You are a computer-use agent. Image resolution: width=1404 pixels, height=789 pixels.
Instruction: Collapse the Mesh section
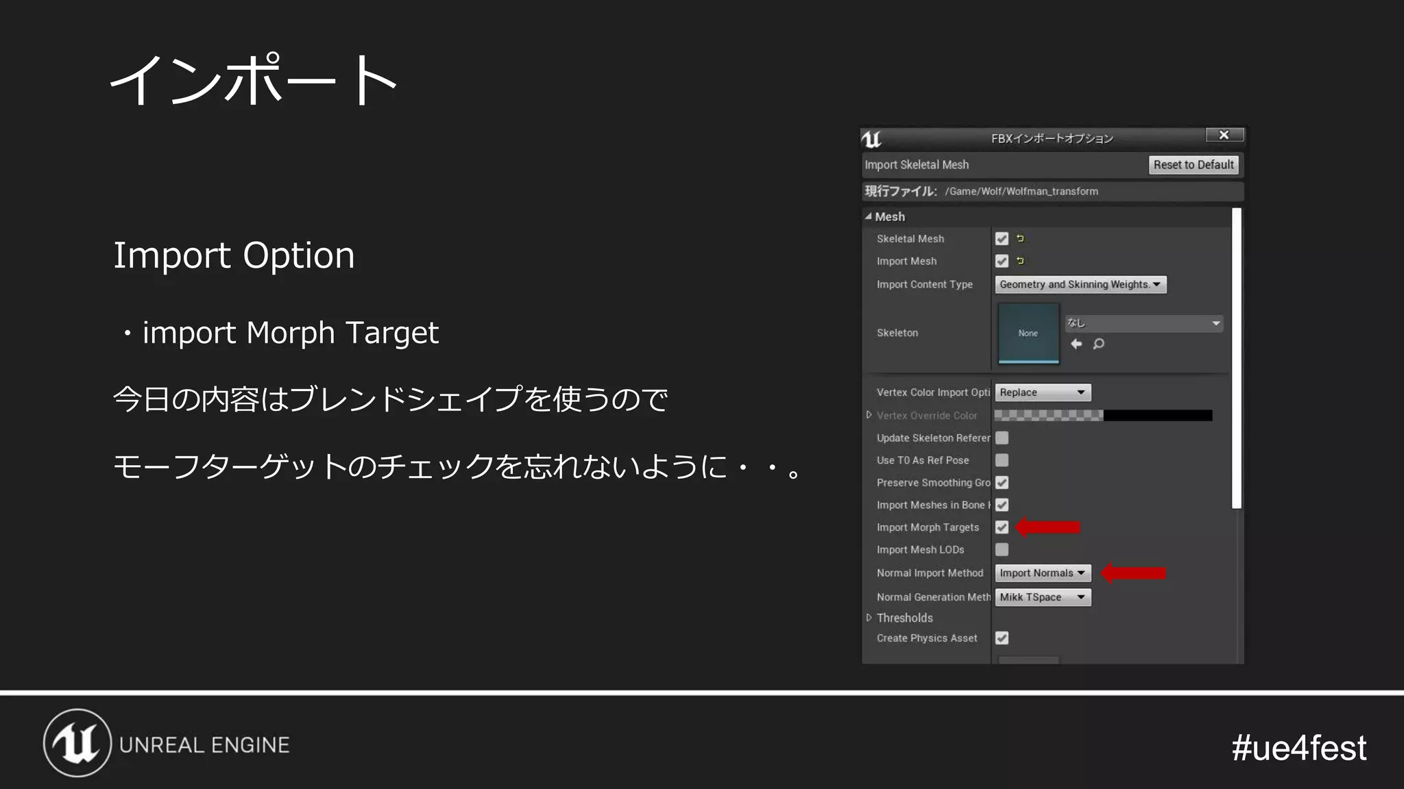[x=869, y=216]
